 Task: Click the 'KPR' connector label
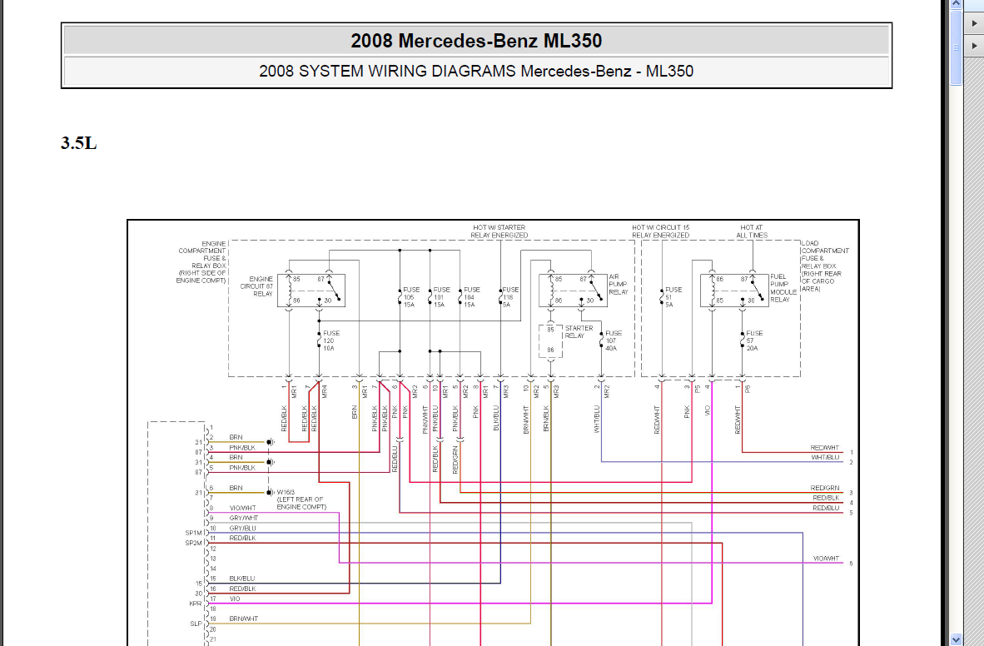point(195,604)
